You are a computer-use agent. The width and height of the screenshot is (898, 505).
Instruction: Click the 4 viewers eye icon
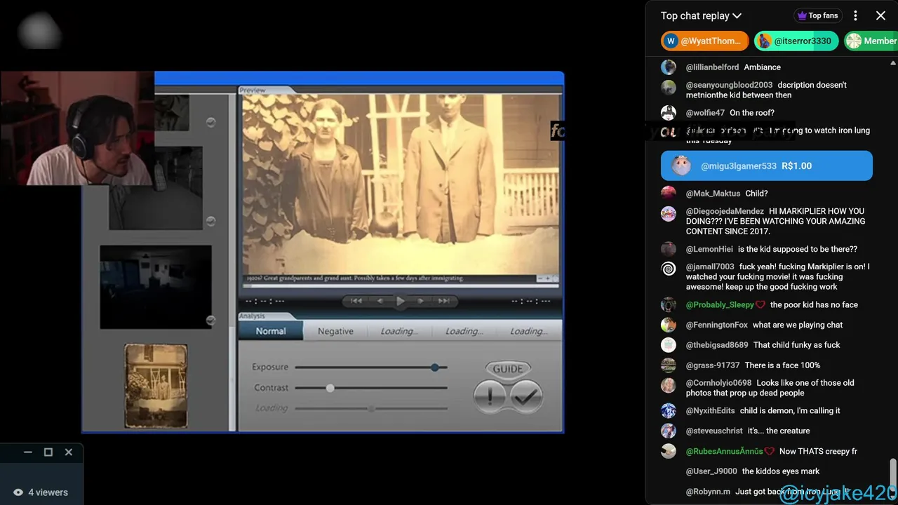[18, 492]
